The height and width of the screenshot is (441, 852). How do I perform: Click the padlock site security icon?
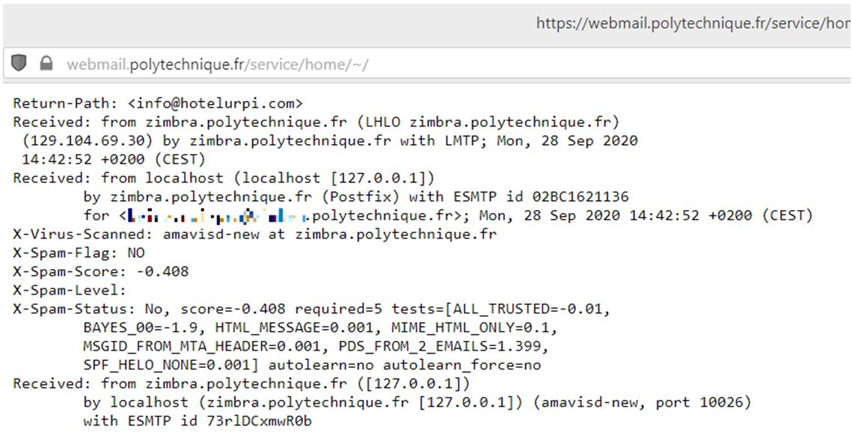pyautogui.click(x=46, y=64)
